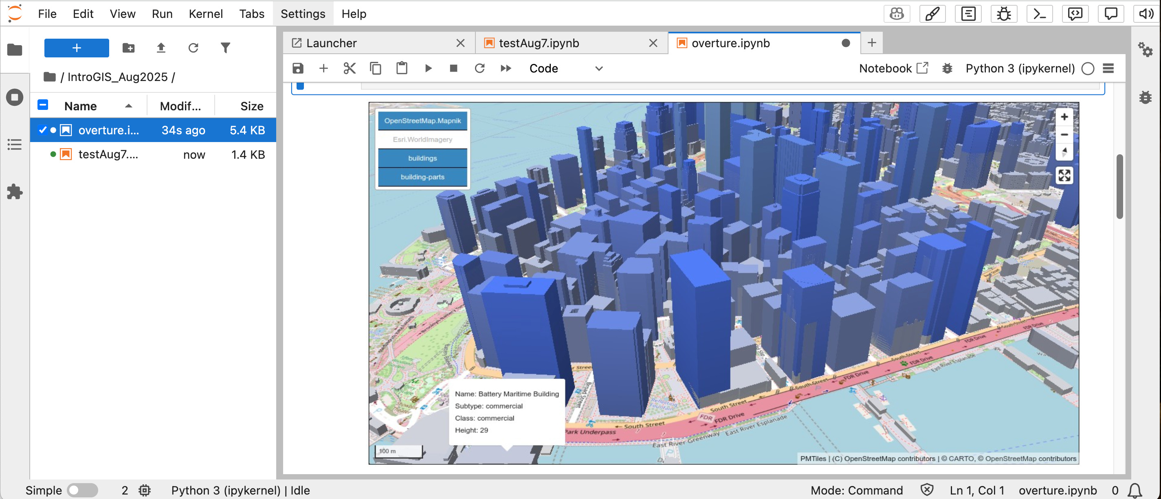Enter fullscreen on the map

coord(1064,175)
